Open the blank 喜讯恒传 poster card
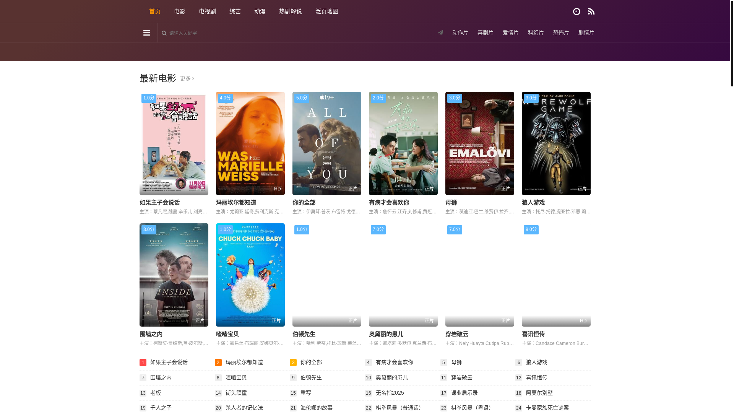The image size is (734, 413). 556,275
